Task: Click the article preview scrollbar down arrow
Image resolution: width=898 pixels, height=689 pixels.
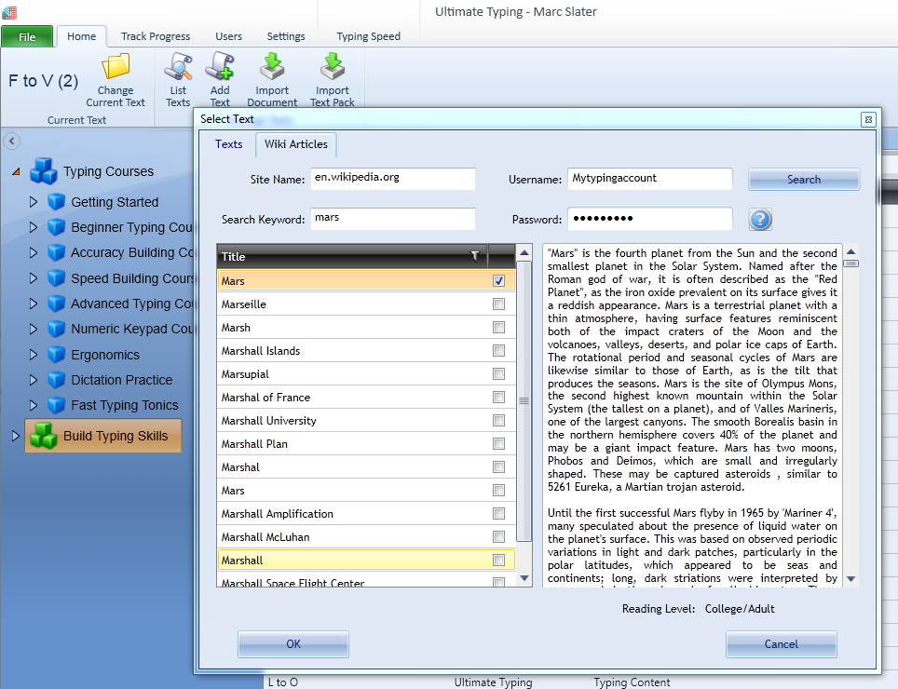Action: point(850,577)
